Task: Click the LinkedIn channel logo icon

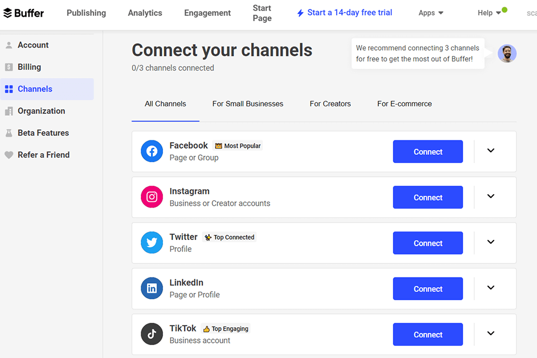Action: click(152, 288)
